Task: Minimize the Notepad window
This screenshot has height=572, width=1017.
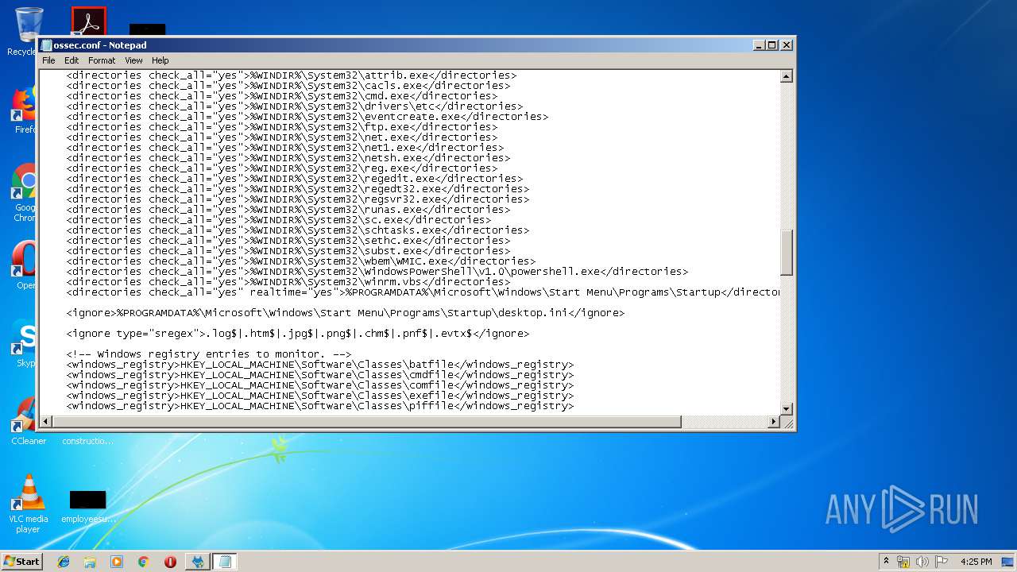Action: pyautogui.click(x=758, y=45)
